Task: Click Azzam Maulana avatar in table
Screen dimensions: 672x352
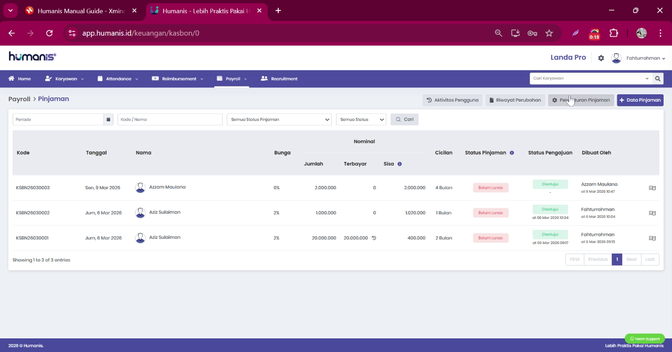Action: (140, 188)
